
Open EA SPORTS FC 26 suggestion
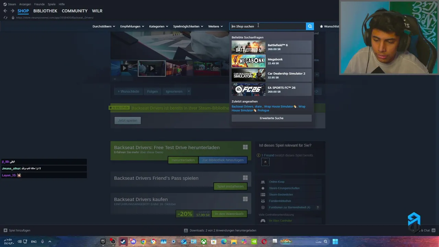click(271, 90)
